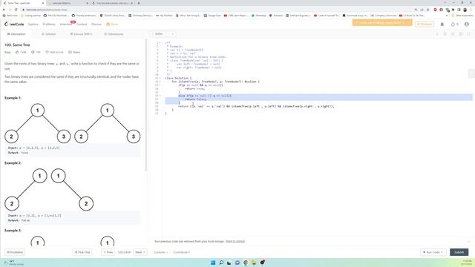This screenshot has height=267, width=475.
Task: Collapse code fold at else if line
Action: 160,96
